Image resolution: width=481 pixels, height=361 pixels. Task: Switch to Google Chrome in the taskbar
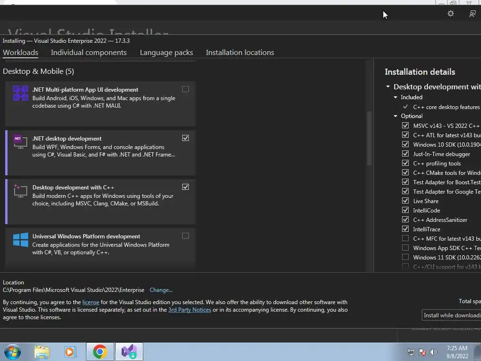pos(100,352)
